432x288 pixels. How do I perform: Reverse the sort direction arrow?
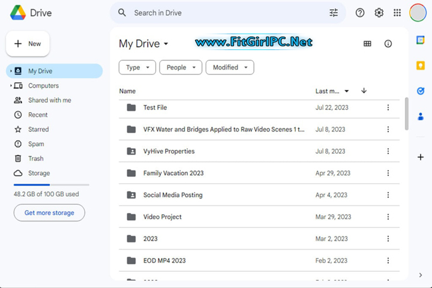pos(364,91)
